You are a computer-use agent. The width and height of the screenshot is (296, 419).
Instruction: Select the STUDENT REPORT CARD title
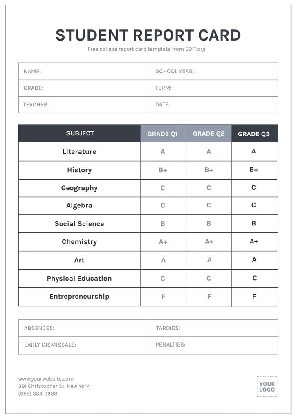click(148, 36)
